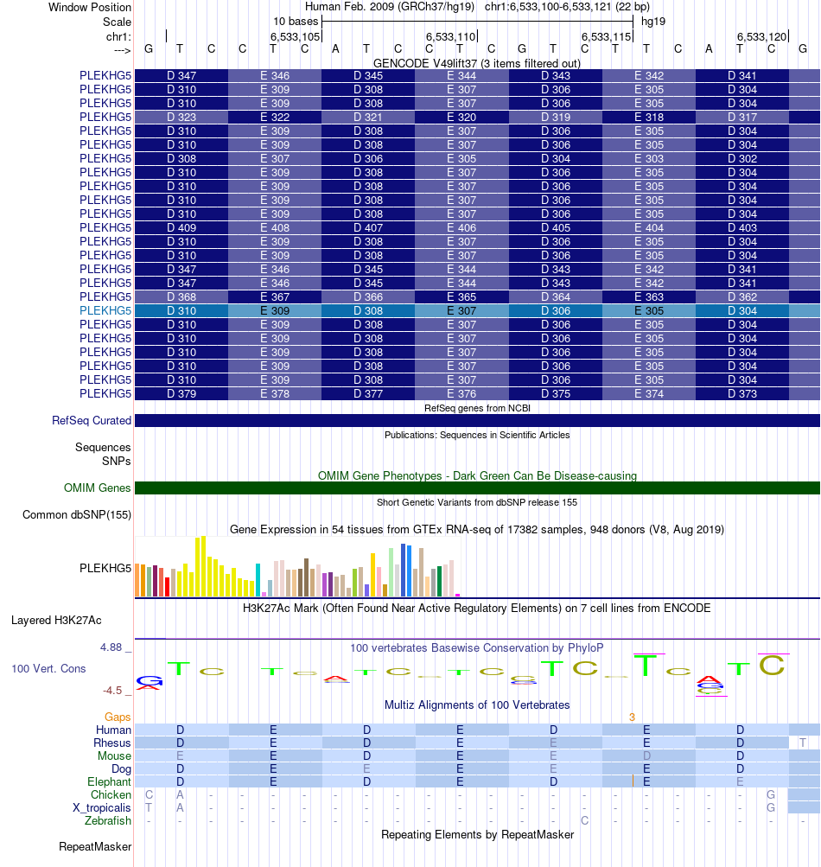Screen dimensions: 821x867
Task: Click the OMIM Genes side label
Action: point(98,488)
